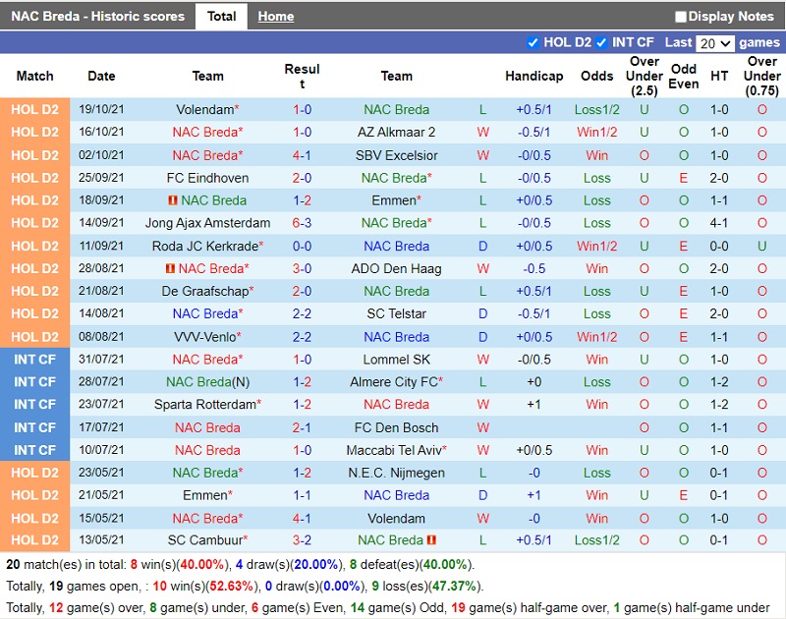Screen dimensions: 786x619
Task: Click the Date column header
Action: tap(101, 77)
